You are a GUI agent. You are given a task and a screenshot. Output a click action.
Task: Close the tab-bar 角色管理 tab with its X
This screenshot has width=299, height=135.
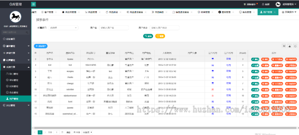coord(254,12)
